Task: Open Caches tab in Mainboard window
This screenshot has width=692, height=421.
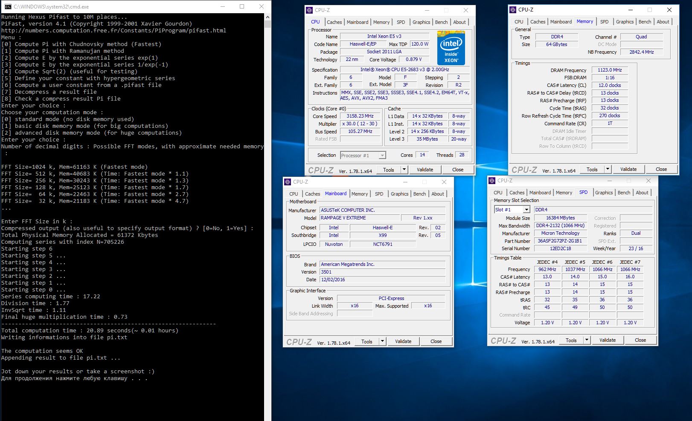Action: coord(313,194)
